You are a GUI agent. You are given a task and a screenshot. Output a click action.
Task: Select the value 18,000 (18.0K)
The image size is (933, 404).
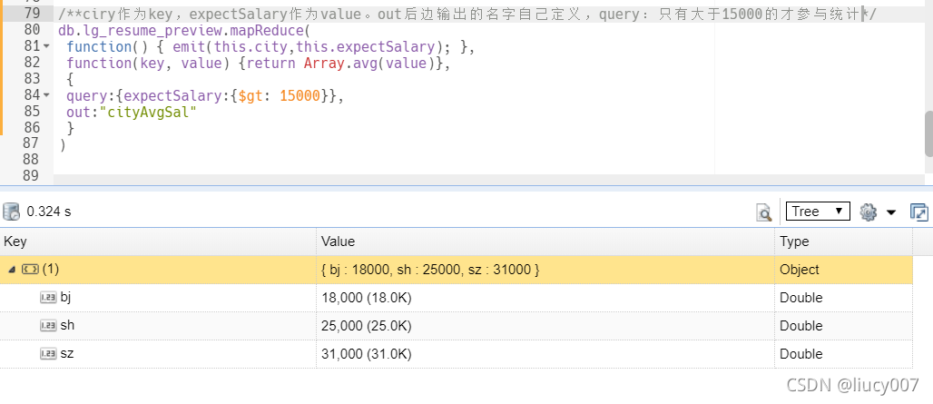tap(367, 298)
